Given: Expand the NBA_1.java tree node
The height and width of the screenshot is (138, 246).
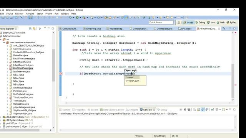Looking at the screenshot, I should (x=7, y=75).
